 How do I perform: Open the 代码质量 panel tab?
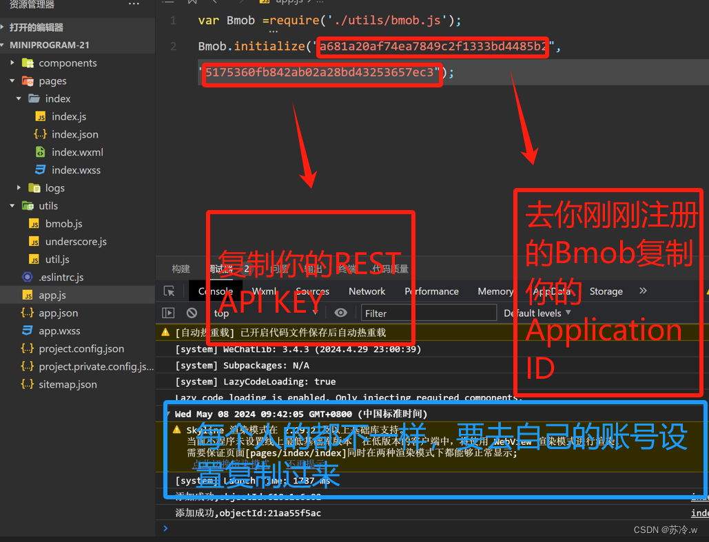[x=390, y=269]
